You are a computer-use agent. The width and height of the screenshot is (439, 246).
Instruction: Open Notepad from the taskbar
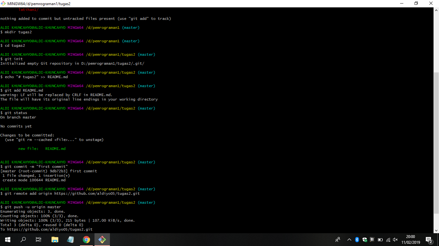click(x=70, y=239)
